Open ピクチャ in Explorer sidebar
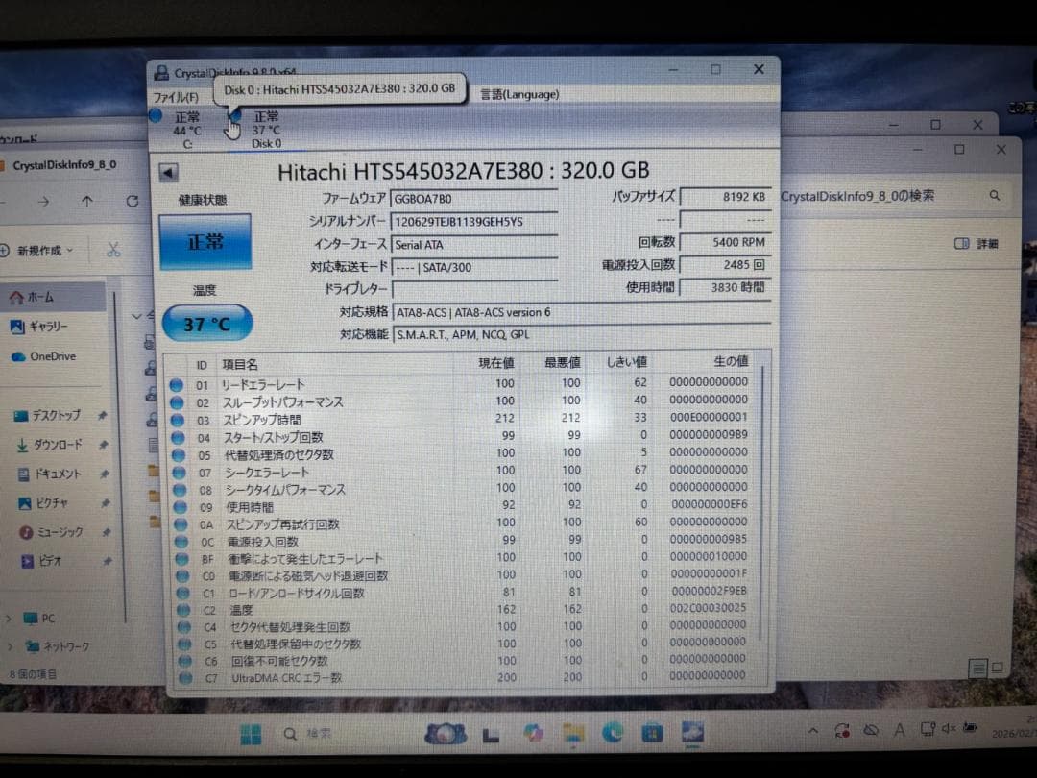The height and width of the screenshot is (778, 1037). [43, 503]
